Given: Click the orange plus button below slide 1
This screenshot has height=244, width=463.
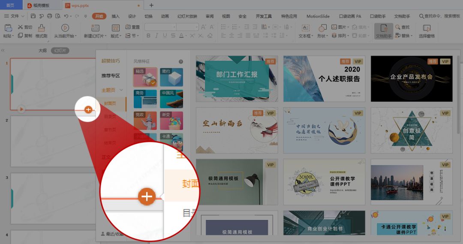Looking at the screenshot, I should [x=88, y=110].
